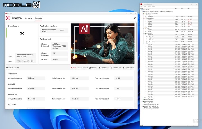
Task: Click Inception V4 total inferences 1 594
Action: tap(123, 99)
